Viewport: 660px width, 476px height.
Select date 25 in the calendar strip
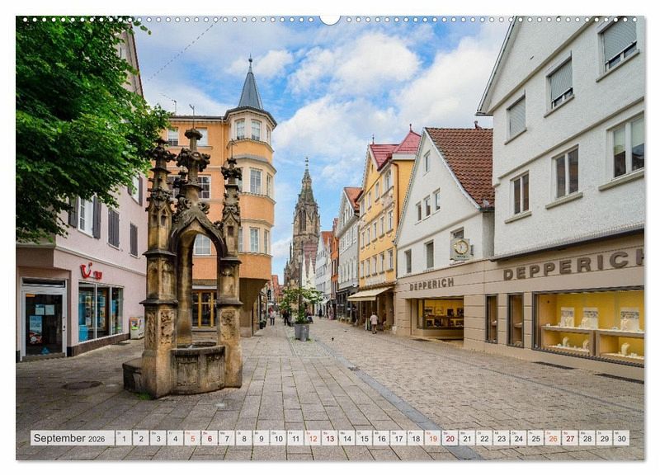coord(535,438)
